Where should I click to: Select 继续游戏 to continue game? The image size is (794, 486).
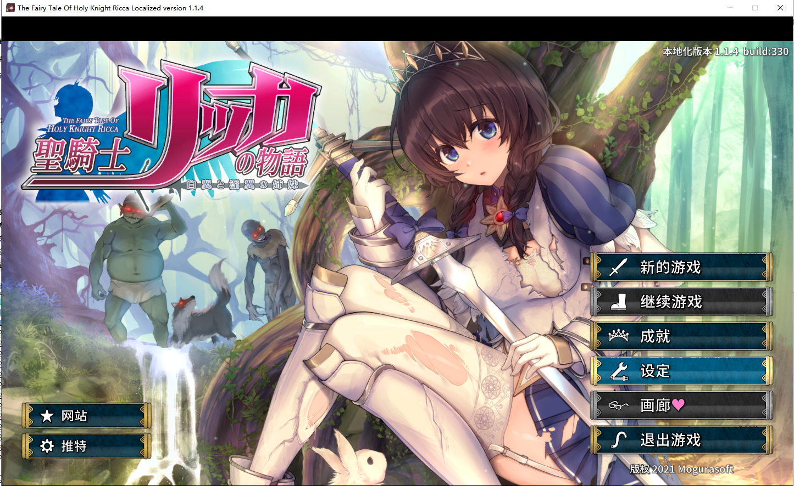coord(681,302)
